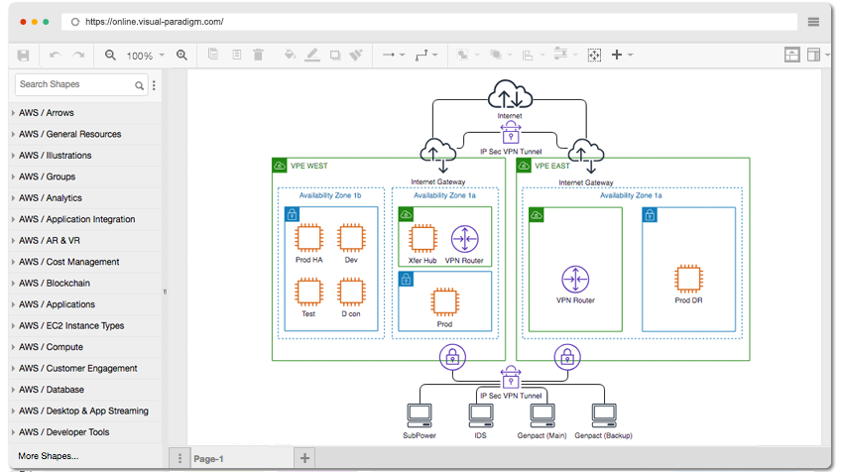Expand AWS / Developer Tools category
This screenshot has height=472, width=841.
[x=85, y=432]
